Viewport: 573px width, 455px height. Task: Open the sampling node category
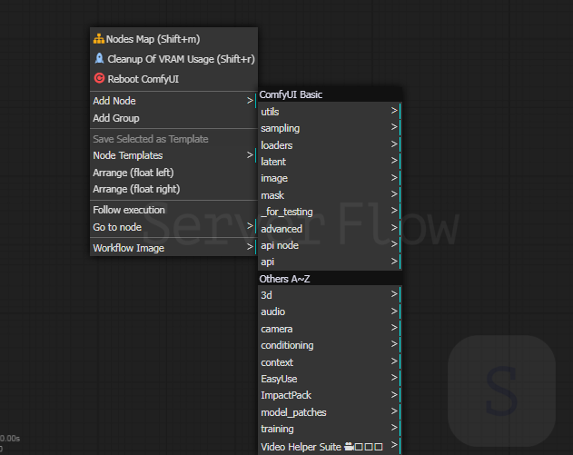330,128
